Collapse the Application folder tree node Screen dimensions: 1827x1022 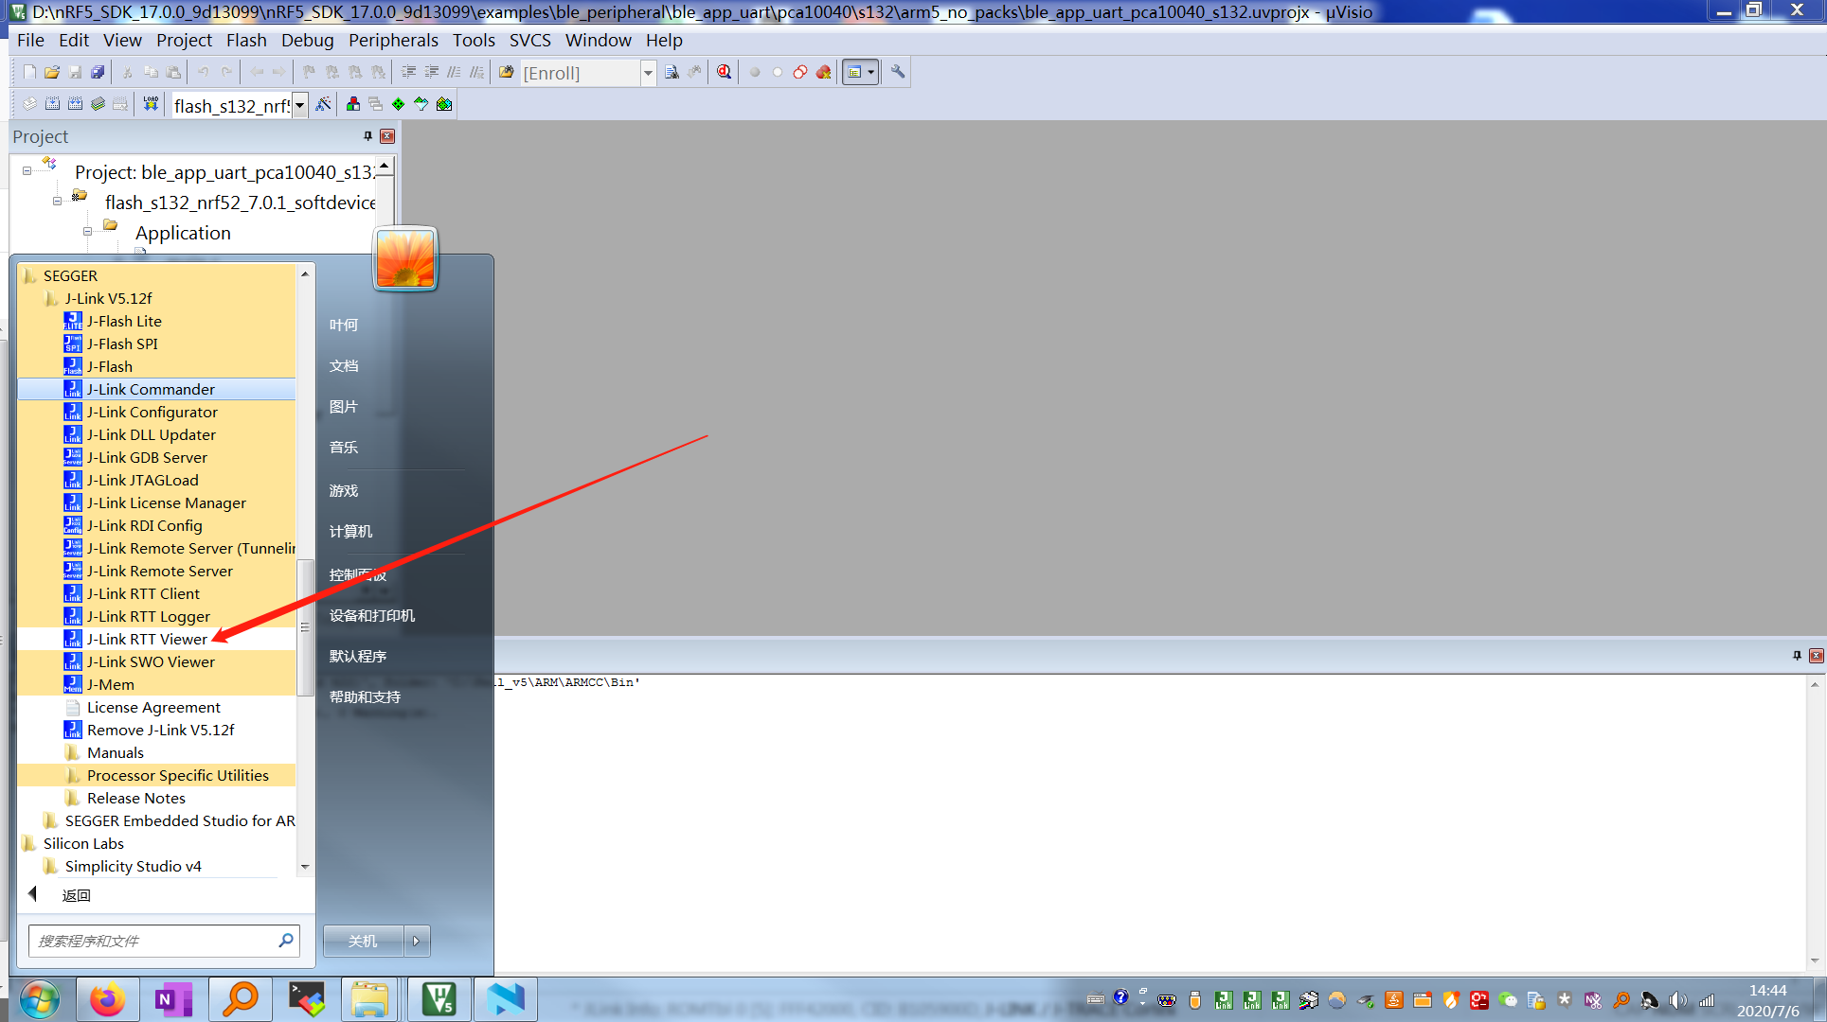point(87,232)
